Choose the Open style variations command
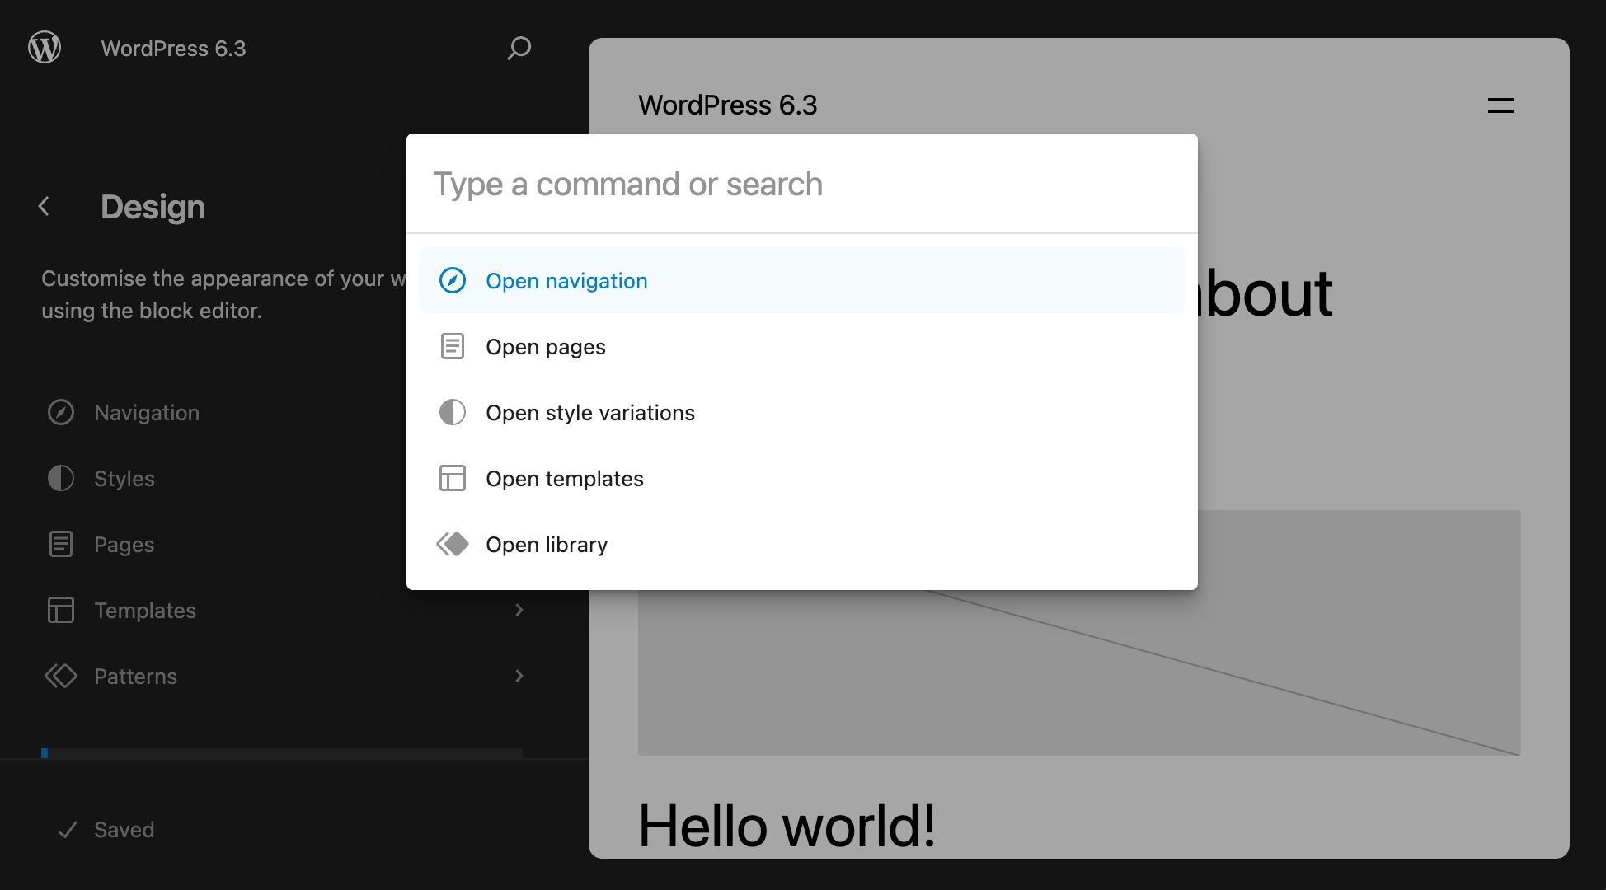1606x890 pixels. point(590,412)
